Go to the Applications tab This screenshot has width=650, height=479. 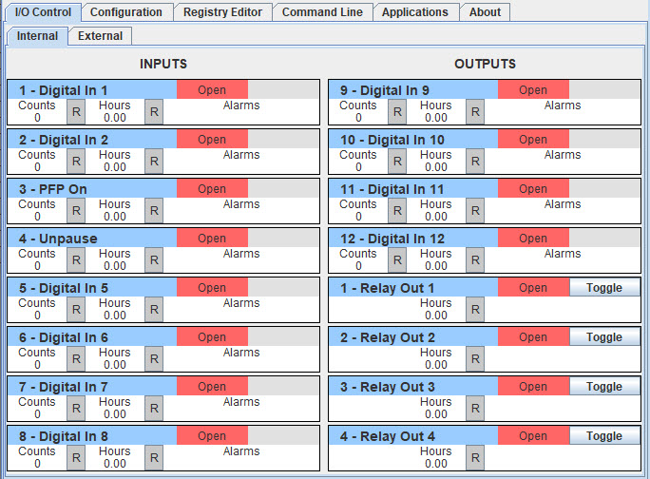pyautogui.click(x=415, y=12)
